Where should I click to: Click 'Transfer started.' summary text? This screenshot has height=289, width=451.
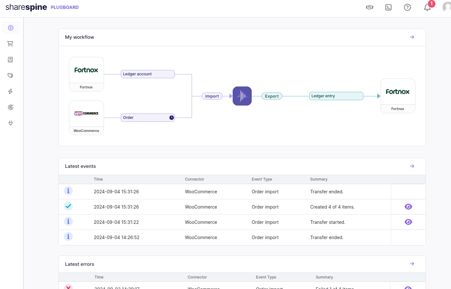328,222
